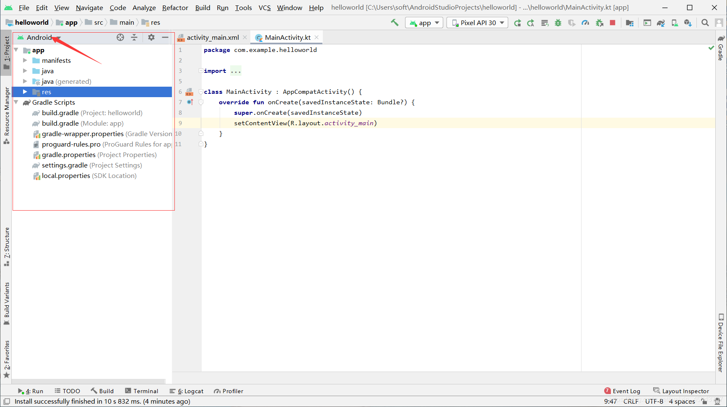Collapse the app module node

(16, 50)
